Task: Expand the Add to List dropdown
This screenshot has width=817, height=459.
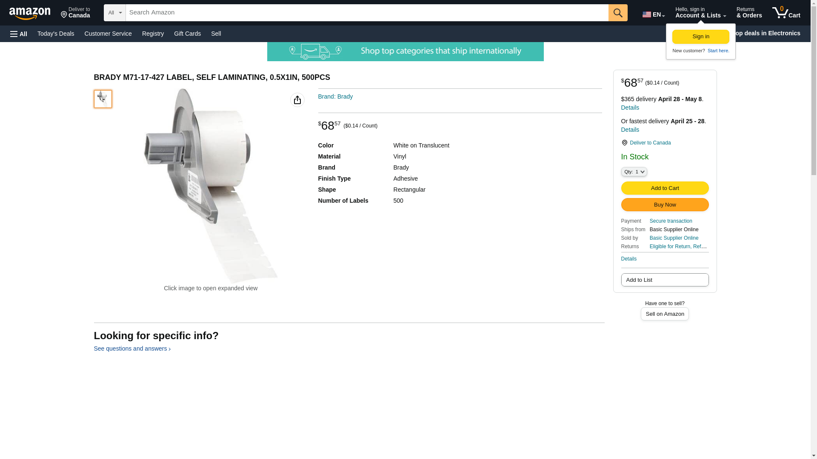Action: tap(665, 280)
